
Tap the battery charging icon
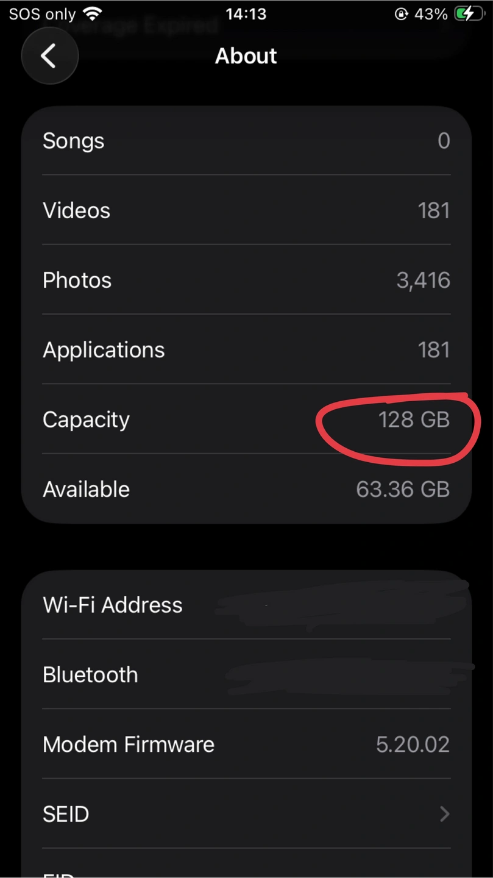point(469,13)
